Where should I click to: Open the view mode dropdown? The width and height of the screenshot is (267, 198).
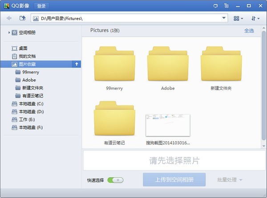239,18
